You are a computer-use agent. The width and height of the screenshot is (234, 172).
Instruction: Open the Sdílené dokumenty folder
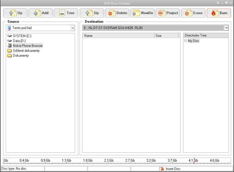26,50
